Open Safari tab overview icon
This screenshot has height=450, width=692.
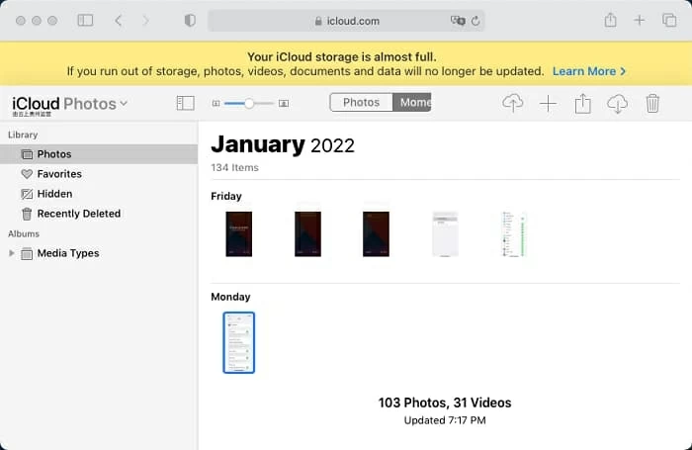point(669,20)
